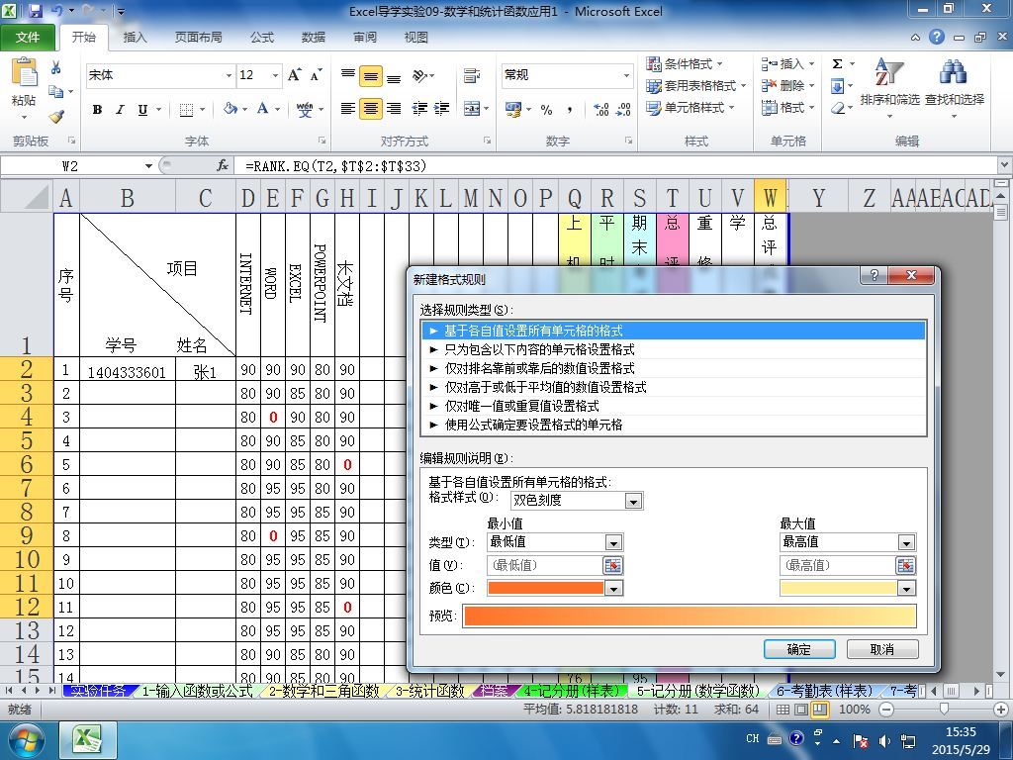
Task: Click the Fill Color bucket icon
Action: pos(230,109)
